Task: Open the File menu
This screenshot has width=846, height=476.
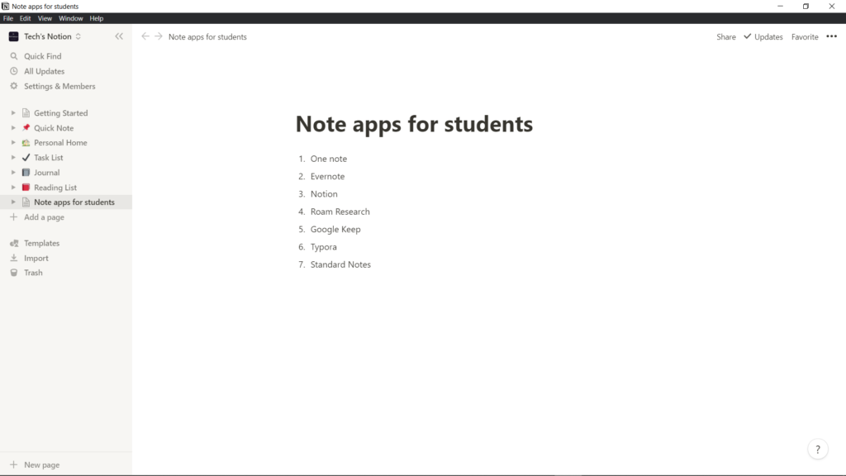Action: pyautogui.click(x=8, y=18)
